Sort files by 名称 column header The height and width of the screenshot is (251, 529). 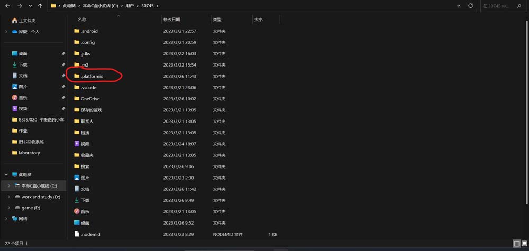pos(82,20)
